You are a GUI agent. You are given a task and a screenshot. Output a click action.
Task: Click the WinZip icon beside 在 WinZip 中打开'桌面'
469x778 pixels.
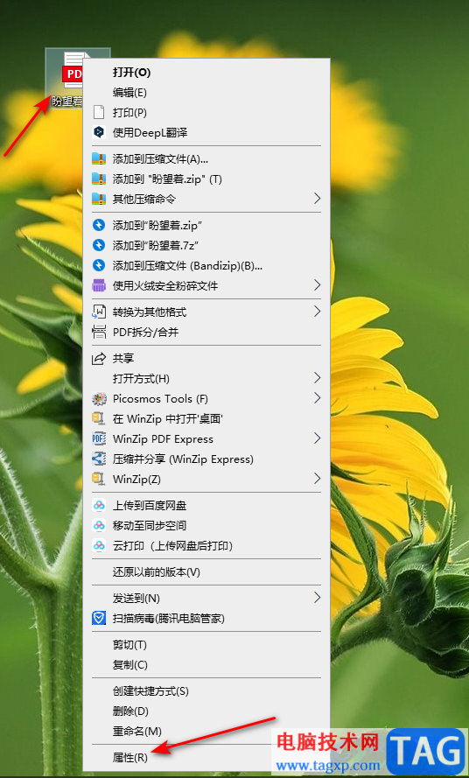click(x=99, y=419)
